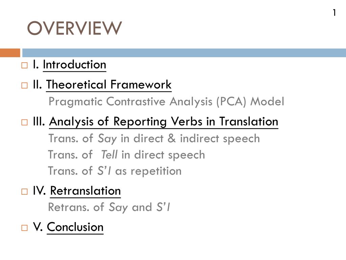Open Analysis of Reporting Verbs in Translation
The height and width of the screenshot is (260, 346).
tap(164, 122)
